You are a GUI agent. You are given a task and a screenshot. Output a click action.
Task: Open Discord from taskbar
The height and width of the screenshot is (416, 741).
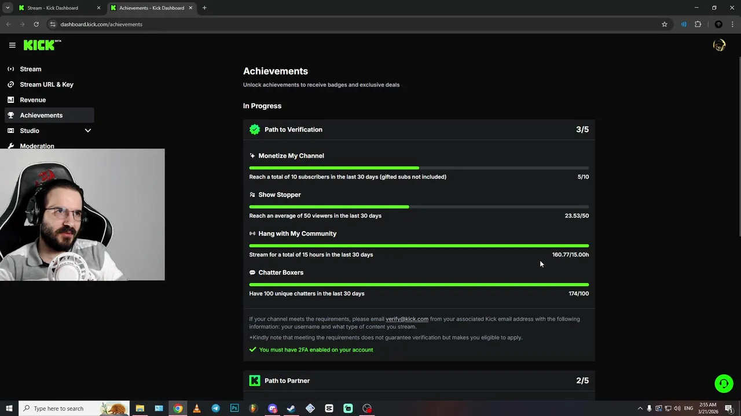coord(272,408)
